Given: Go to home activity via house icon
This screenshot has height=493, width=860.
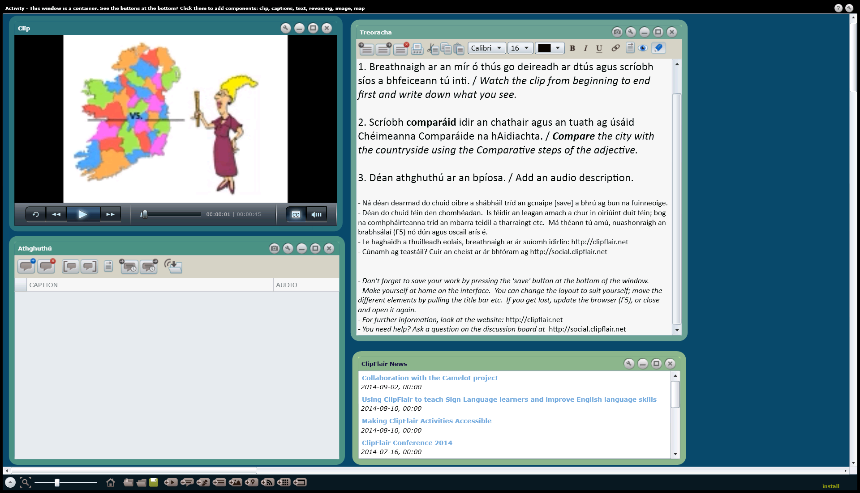Looking at the screenshot, I should pos(111,482).
